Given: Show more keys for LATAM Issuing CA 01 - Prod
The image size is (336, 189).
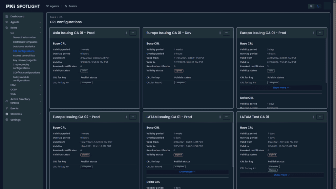Looking at the screenshot, I should click(x=187, y=172).
